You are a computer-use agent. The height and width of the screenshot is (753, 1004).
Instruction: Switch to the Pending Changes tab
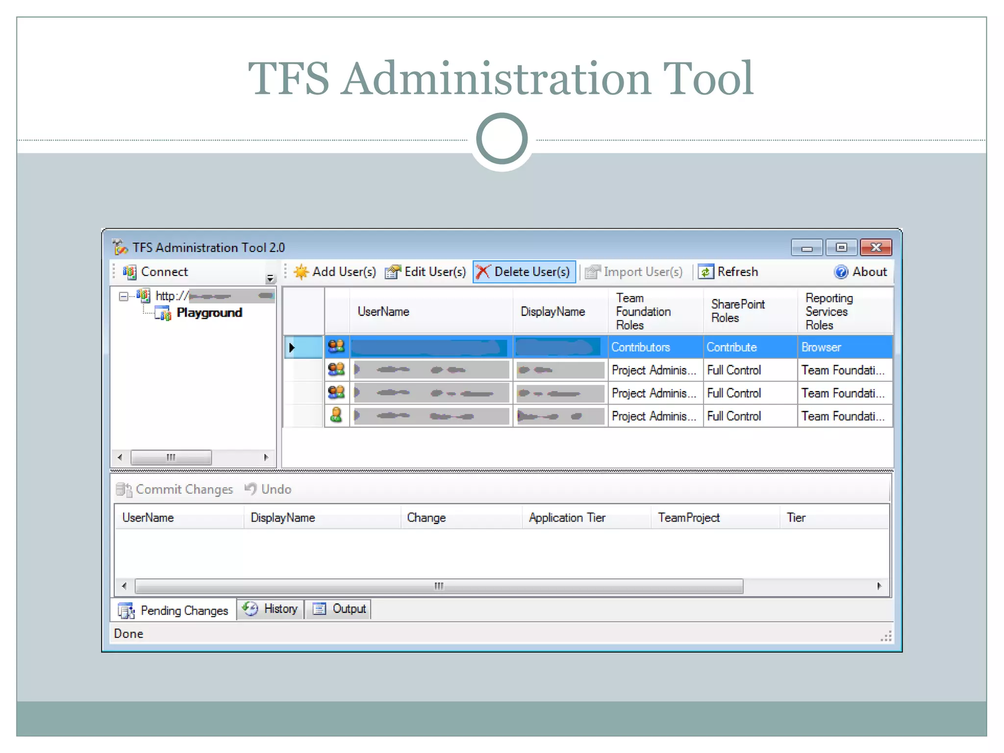pyautogui.click(x=174, y=610)
